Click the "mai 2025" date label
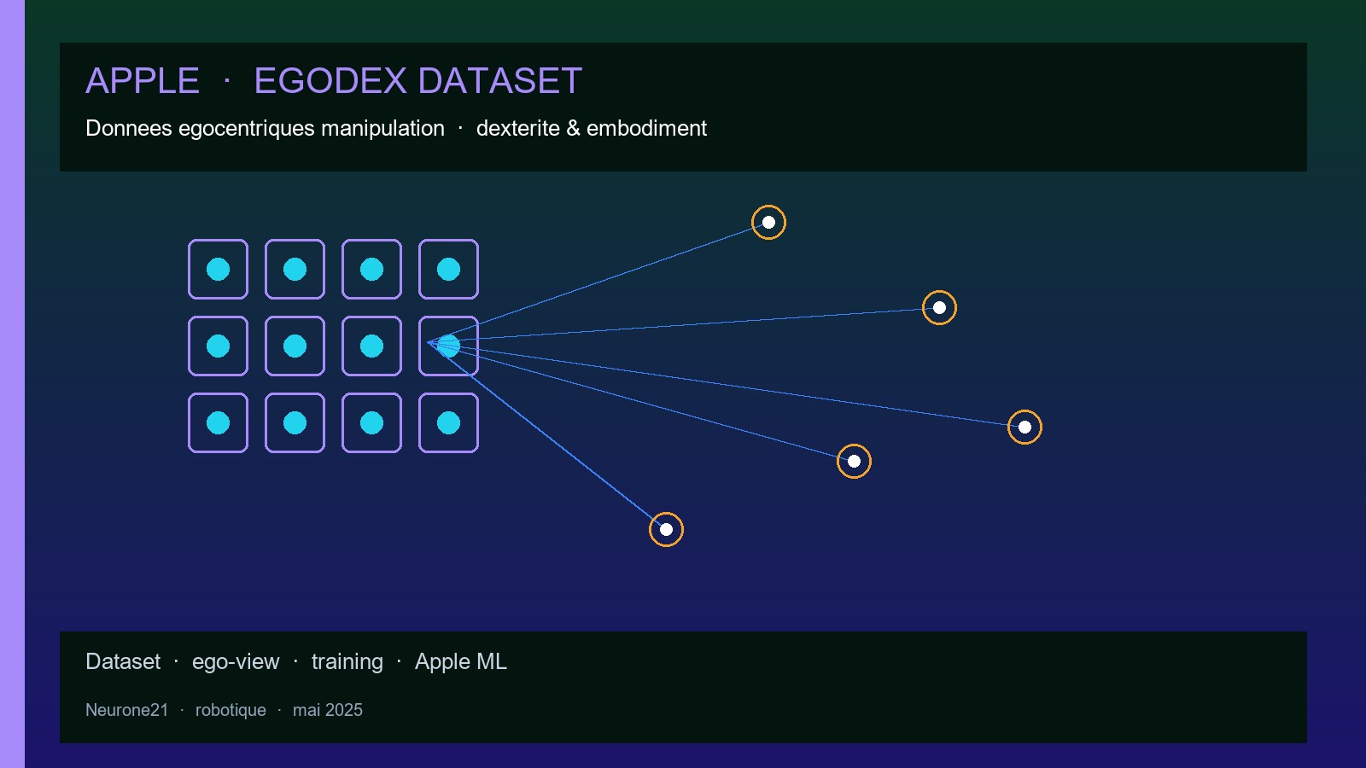This screenshot has height=768, width=1366. (x=328, y=710)
